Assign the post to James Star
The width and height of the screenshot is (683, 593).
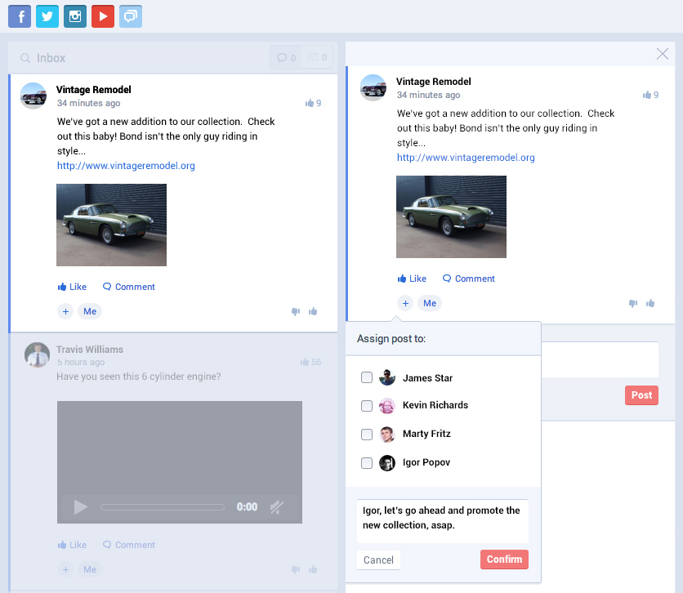pos(366,377)
